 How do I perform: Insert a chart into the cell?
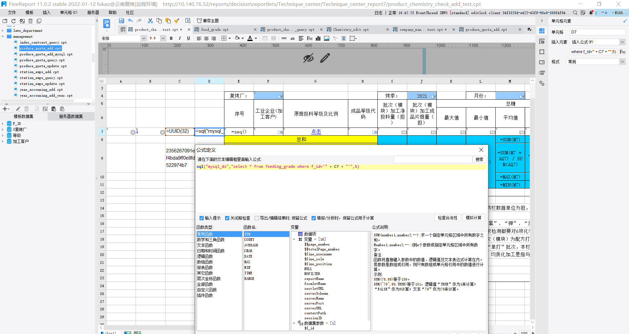pos(318,38)
